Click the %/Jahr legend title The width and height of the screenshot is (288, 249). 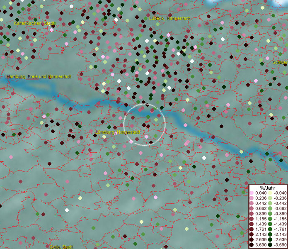click(268, 188)
